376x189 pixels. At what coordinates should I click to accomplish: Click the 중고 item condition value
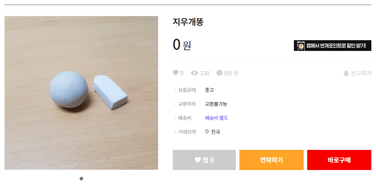tap(209, 90)
